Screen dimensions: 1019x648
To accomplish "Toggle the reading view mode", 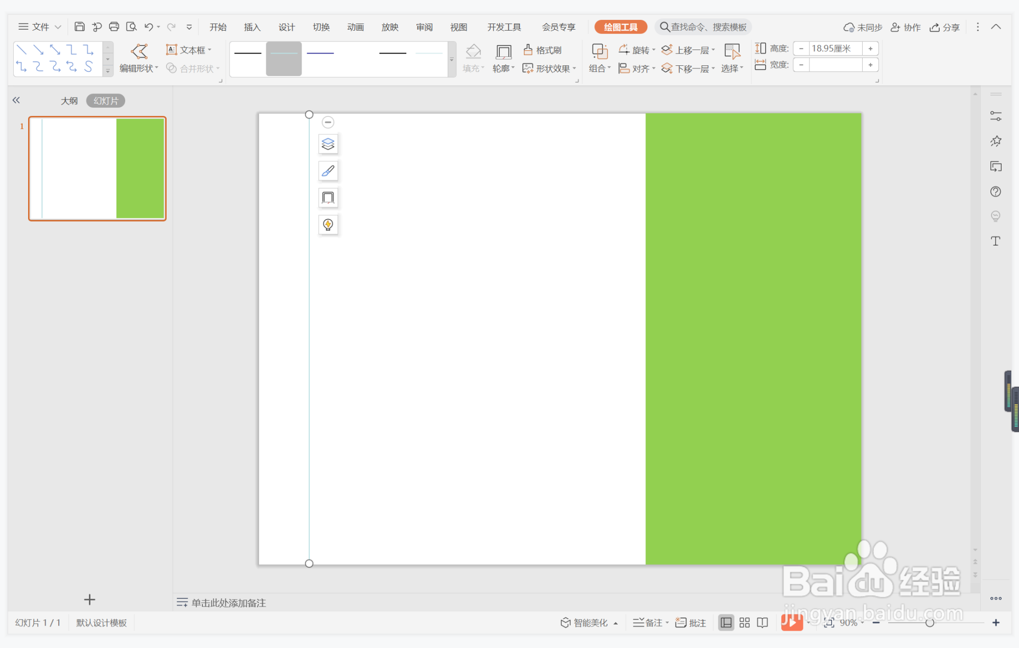I will coord(762,622).
